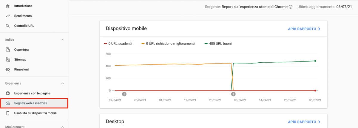Click the Esperienza con le pagine icon
This screenshot has width=358, height=128.
point(8,93)
